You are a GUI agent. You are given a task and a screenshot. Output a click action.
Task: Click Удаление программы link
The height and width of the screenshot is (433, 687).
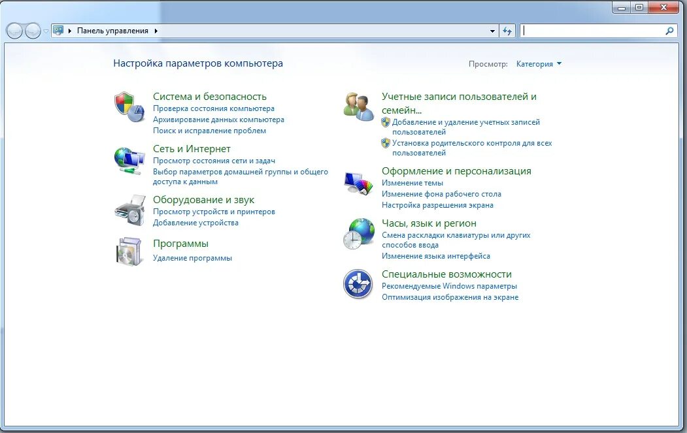tap(192, 258)
